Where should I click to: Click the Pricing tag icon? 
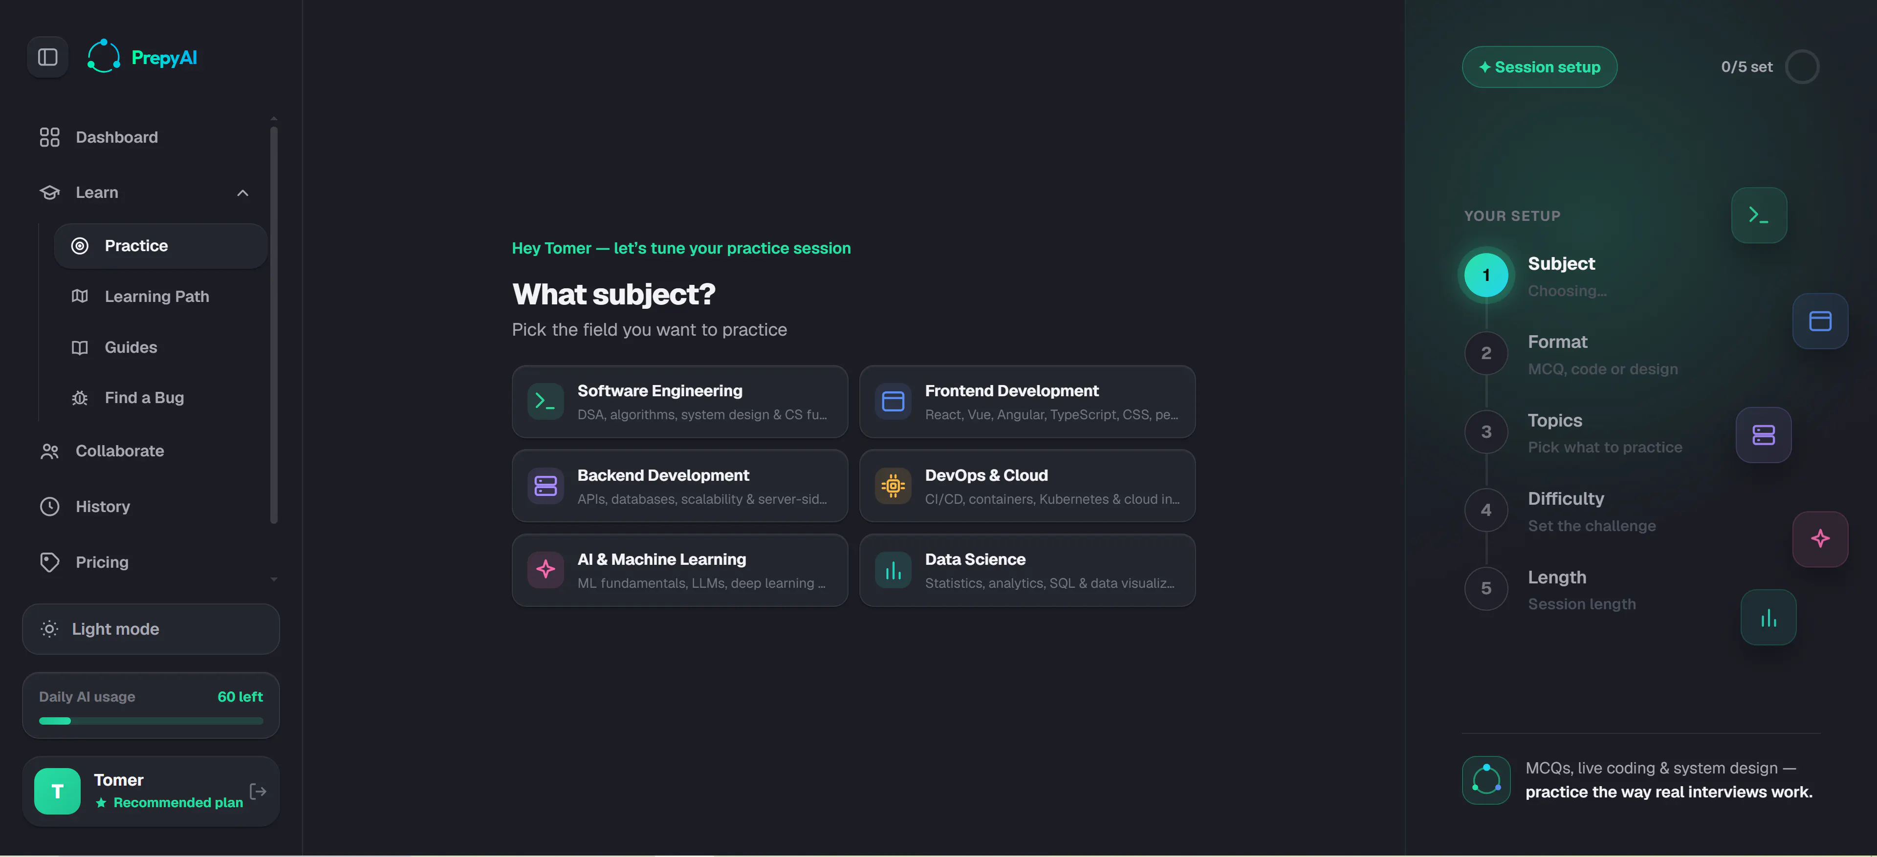[x=49, y=562]
